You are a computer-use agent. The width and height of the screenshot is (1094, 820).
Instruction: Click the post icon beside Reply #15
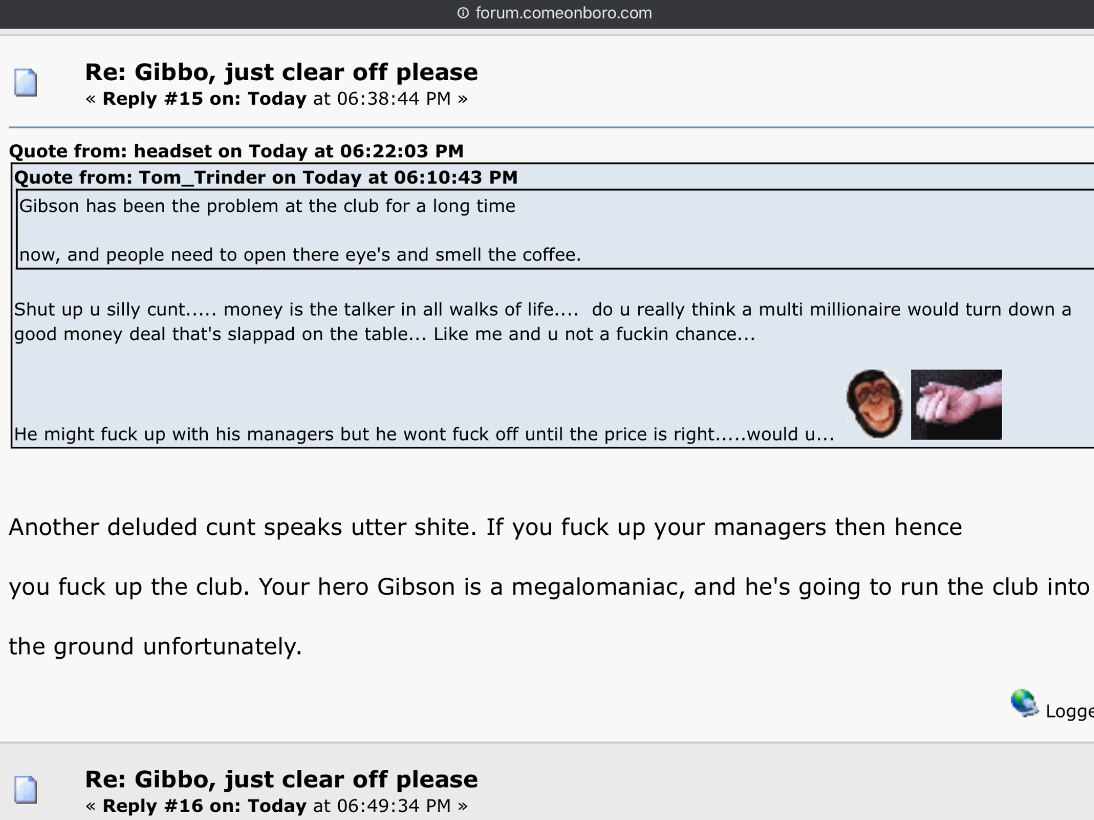26,83
